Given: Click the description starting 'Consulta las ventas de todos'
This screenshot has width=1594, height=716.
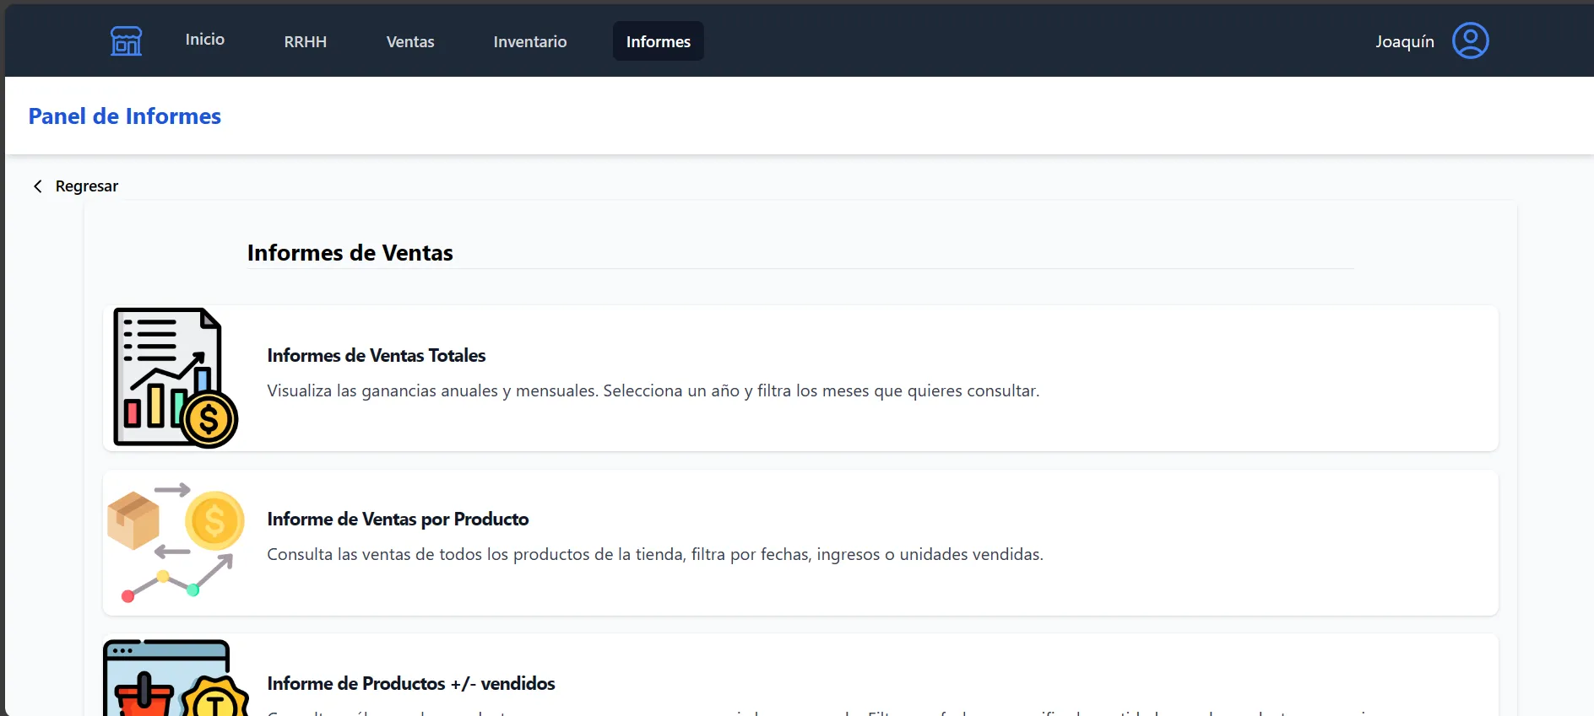Looking at the screenshot, I should point(655,554).
